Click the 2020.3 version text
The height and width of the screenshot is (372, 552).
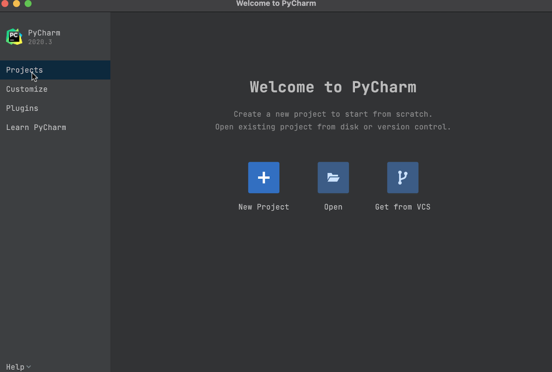40,42
